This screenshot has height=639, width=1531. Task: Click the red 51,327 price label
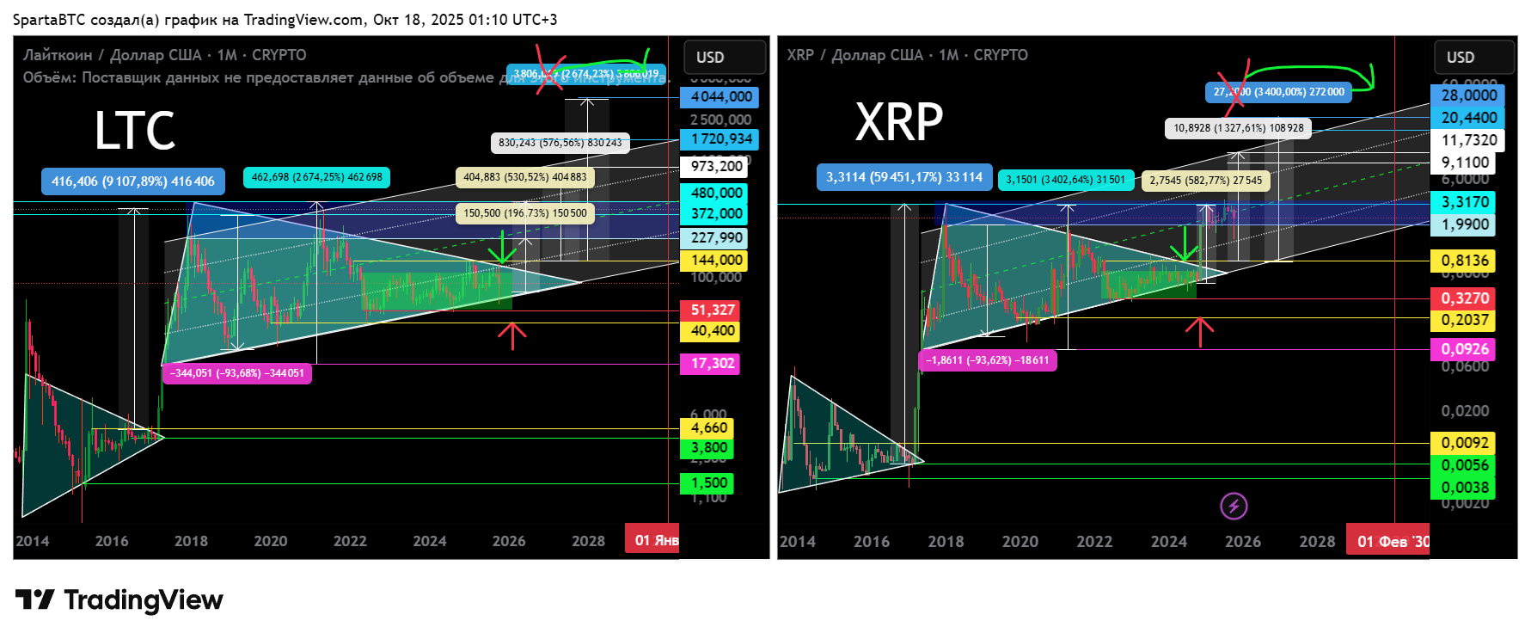coord(710,310)
